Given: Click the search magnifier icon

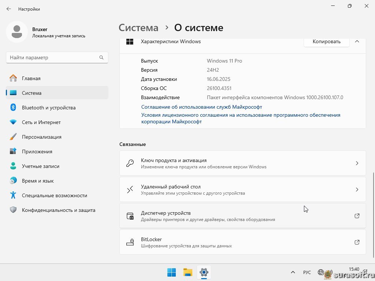Looking at the screenshot, I should pyautogui.click(x=101, y=57).
